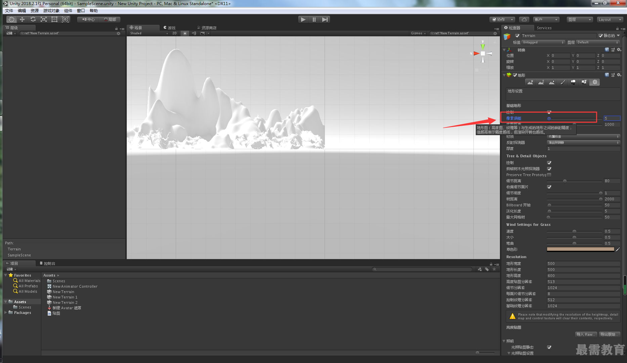Click the grass tint eyedropper icon
627x363 pixels.
pos(618,249)
